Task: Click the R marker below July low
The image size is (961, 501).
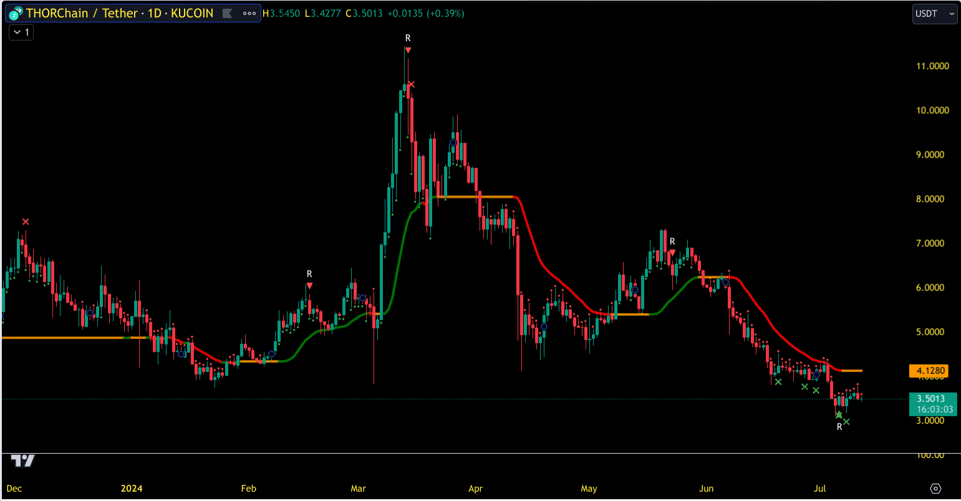Action: tap(839, 427)
